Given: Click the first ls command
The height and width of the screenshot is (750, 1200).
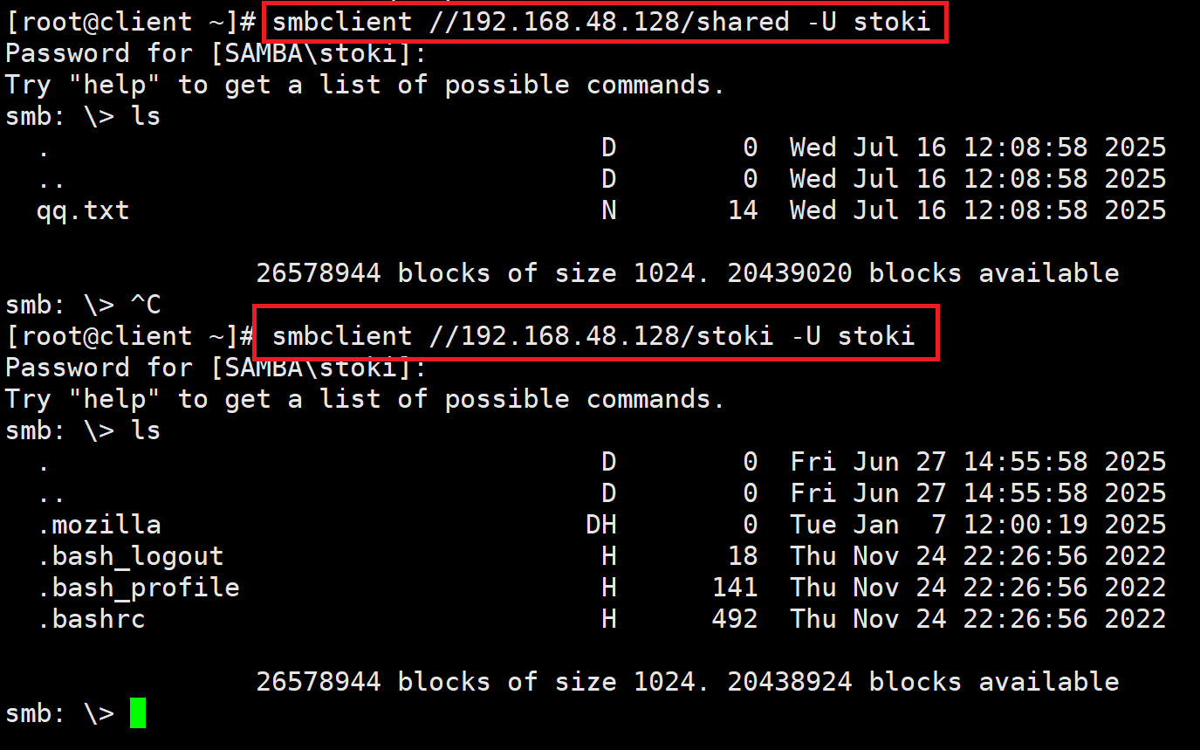Looking at the screenshot, I should coord(145,116).
